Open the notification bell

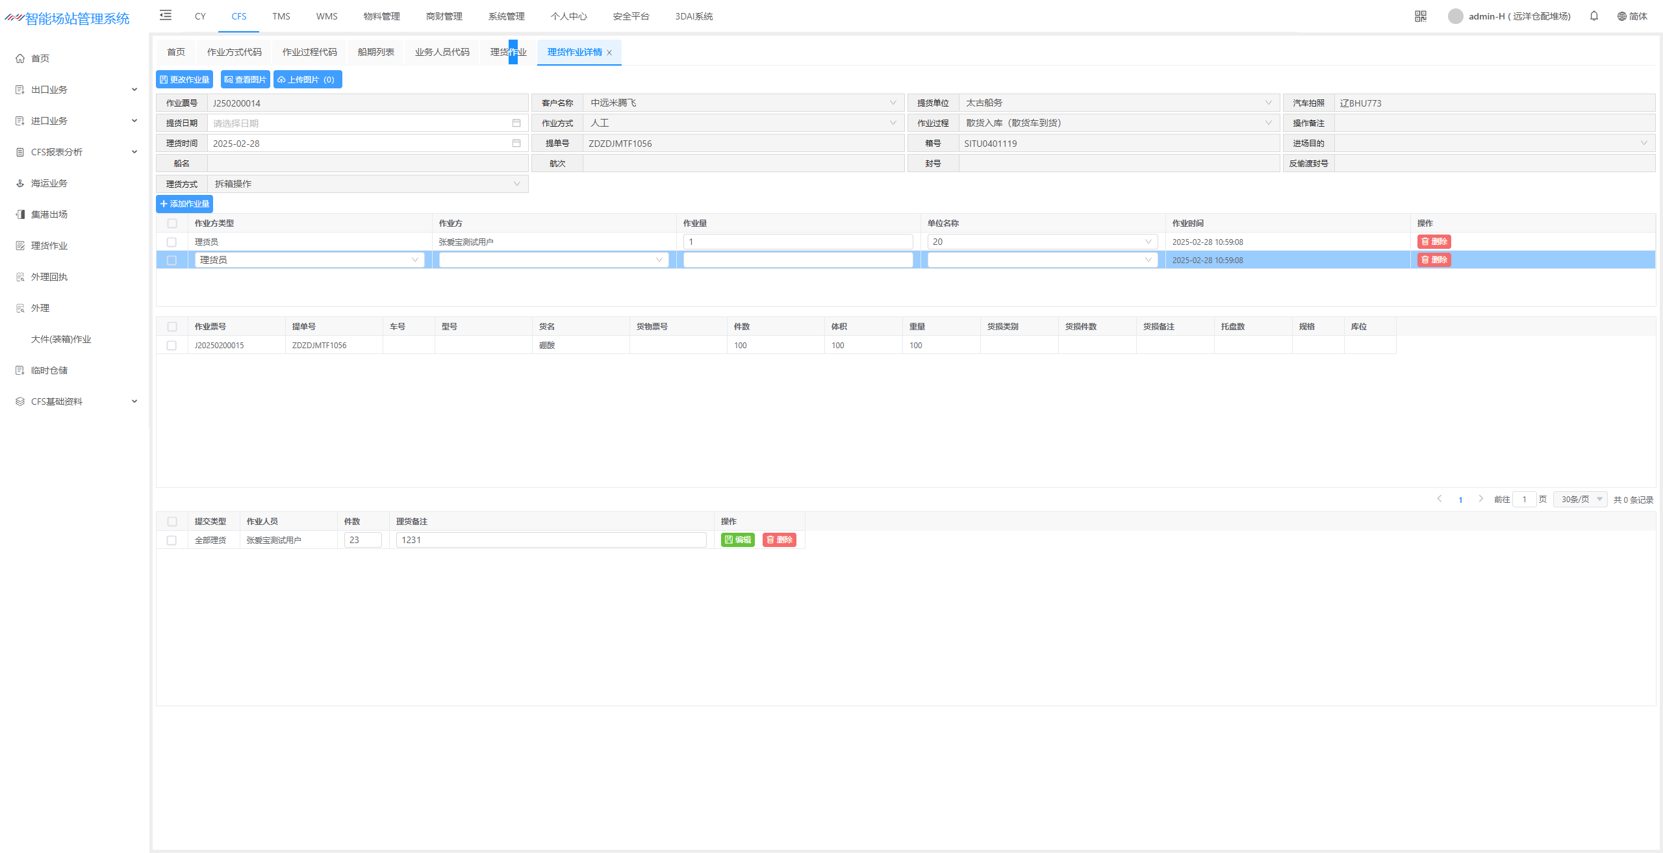pyautogui.click(x=1594, y=16)
